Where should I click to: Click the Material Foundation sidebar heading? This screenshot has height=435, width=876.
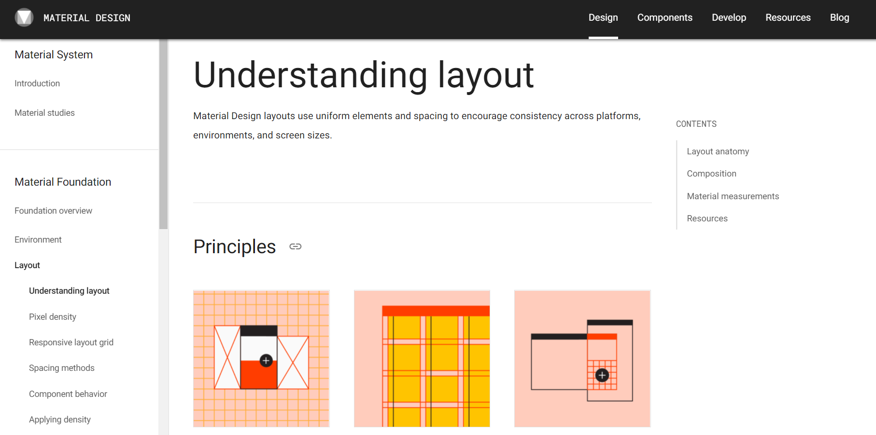click(x=63, y=182)
